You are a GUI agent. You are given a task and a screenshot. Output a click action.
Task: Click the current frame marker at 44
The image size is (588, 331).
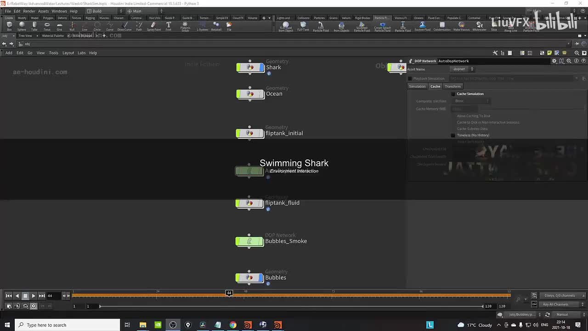pyautogui.click(x=229, y=293)
